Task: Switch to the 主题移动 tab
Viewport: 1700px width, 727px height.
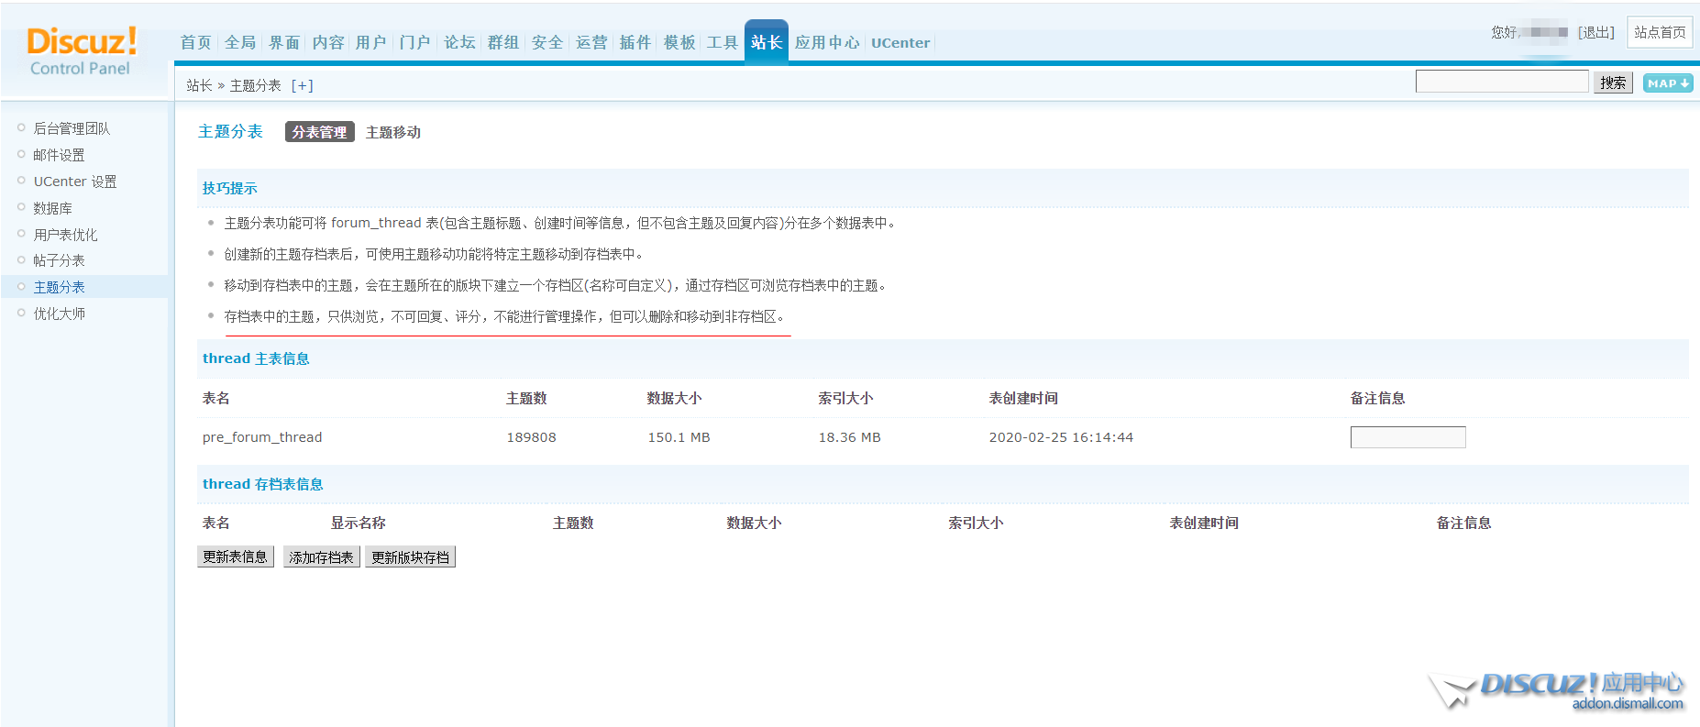Action: [392, 132]
